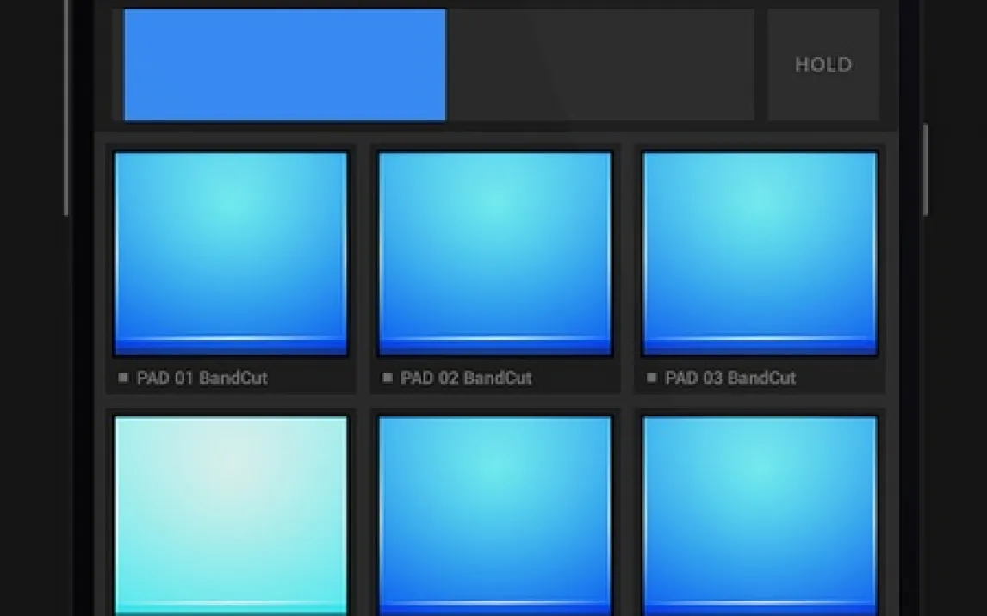Click the small square icon beside PAD 03

652,377
